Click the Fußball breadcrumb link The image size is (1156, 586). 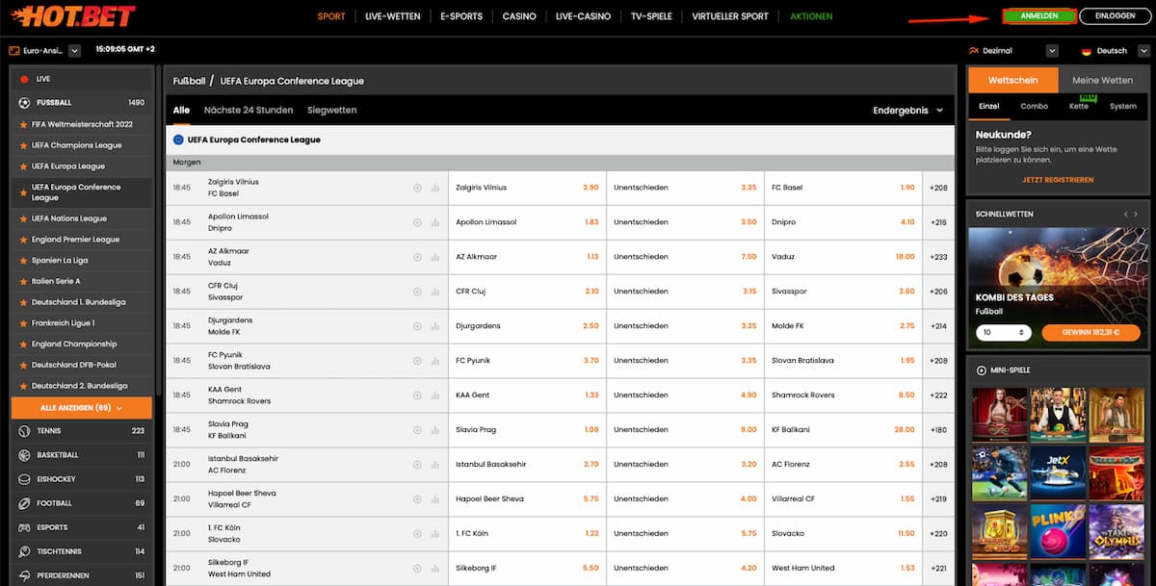[189, 82]
